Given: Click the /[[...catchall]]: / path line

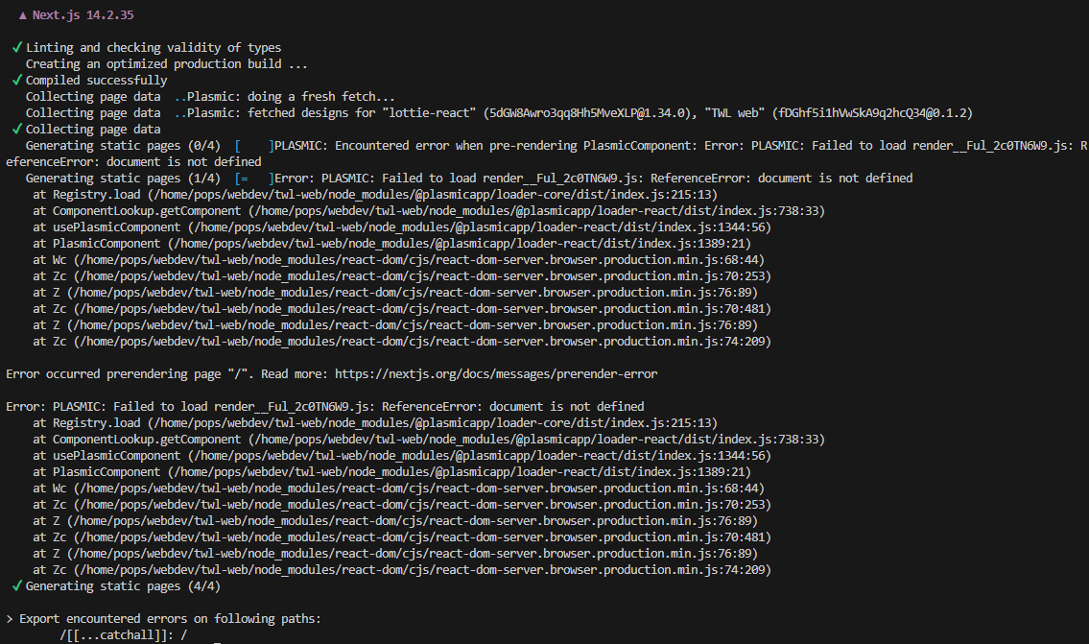Looking at the screenshot, I should (x=123, y=635).
